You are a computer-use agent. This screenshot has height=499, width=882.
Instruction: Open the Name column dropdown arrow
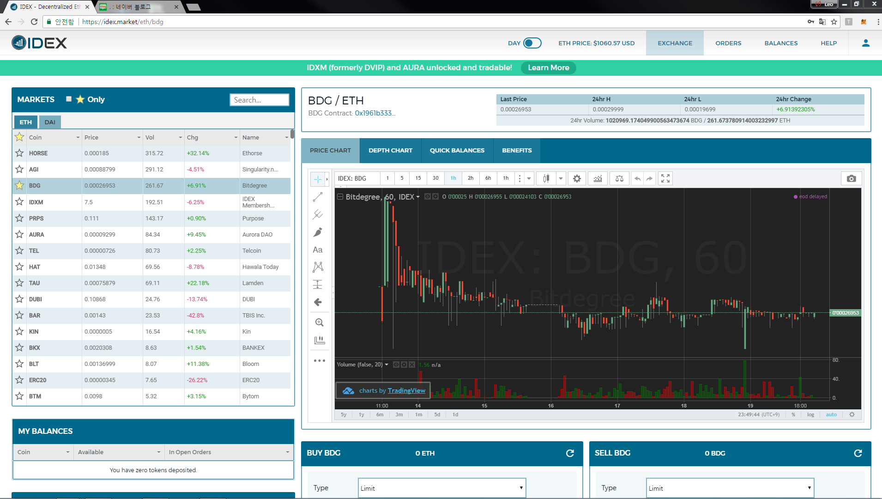click(286, 137)
